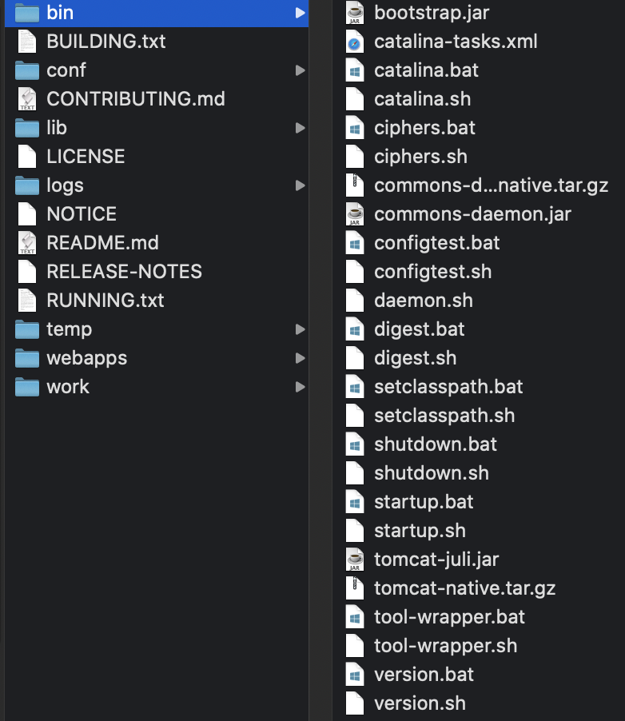625x721 pixels.
Task: Click the startup.bat Windows file icon
Action: pyautogui.click(x=355, y=502)
